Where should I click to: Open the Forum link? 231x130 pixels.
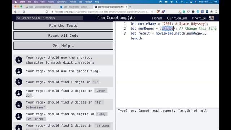(x=157, y=18)
